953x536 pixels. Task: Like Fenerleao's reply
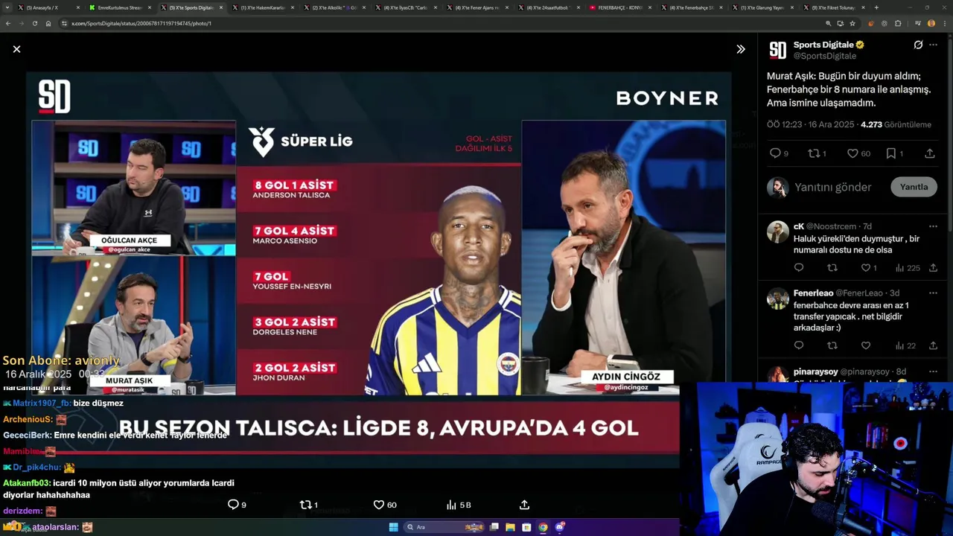tap(866, 345)
